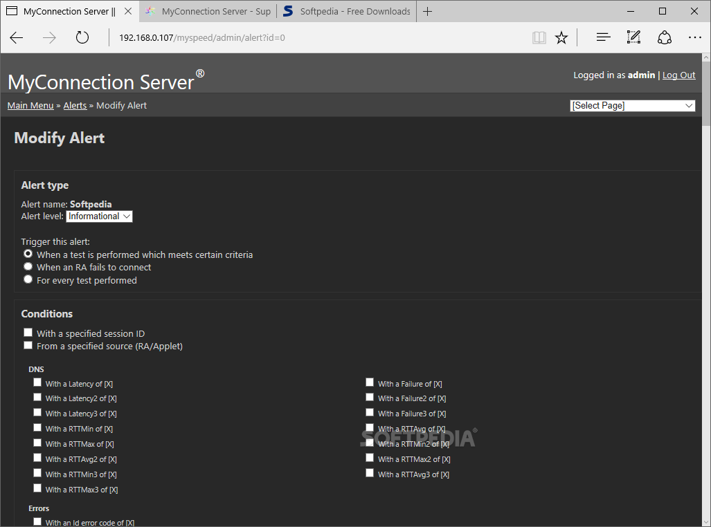This screenshot has height=527, width=711.
Task: Select 'For every test performed' option
Action: pyautogui.click(x=28, y=279)
